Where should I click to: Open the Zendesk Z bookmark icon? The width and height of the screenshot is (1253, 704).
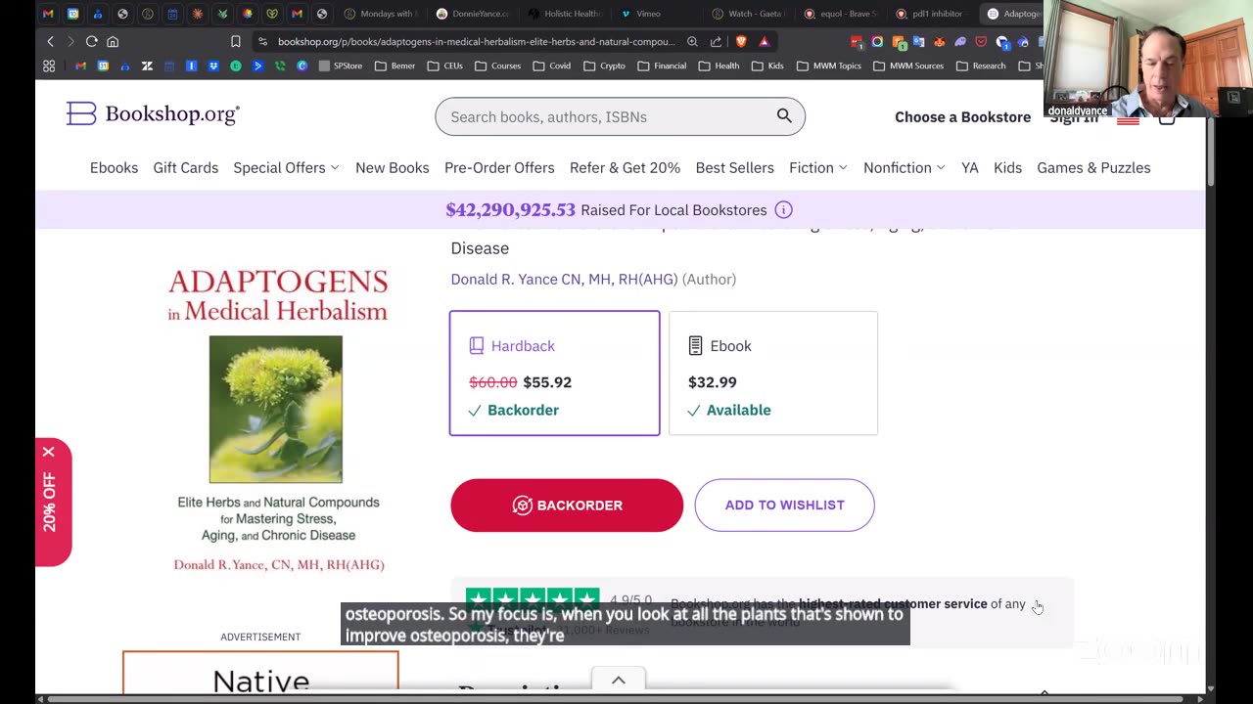147,66
